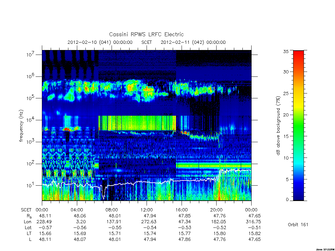This screenshot has height=251, width=335.
Task: Click longitude value 316.75
Action: pyautogui.click(x=254, y=222)
